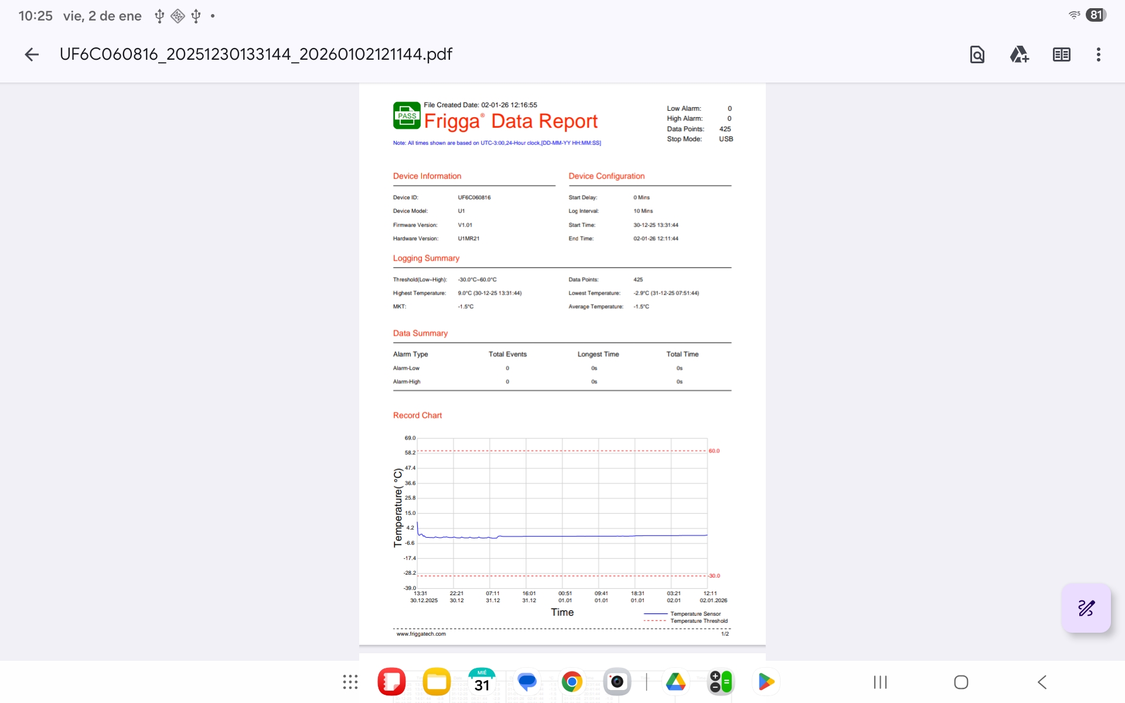
Task: Open the yellow My Files app
Action: pos(437,682)
